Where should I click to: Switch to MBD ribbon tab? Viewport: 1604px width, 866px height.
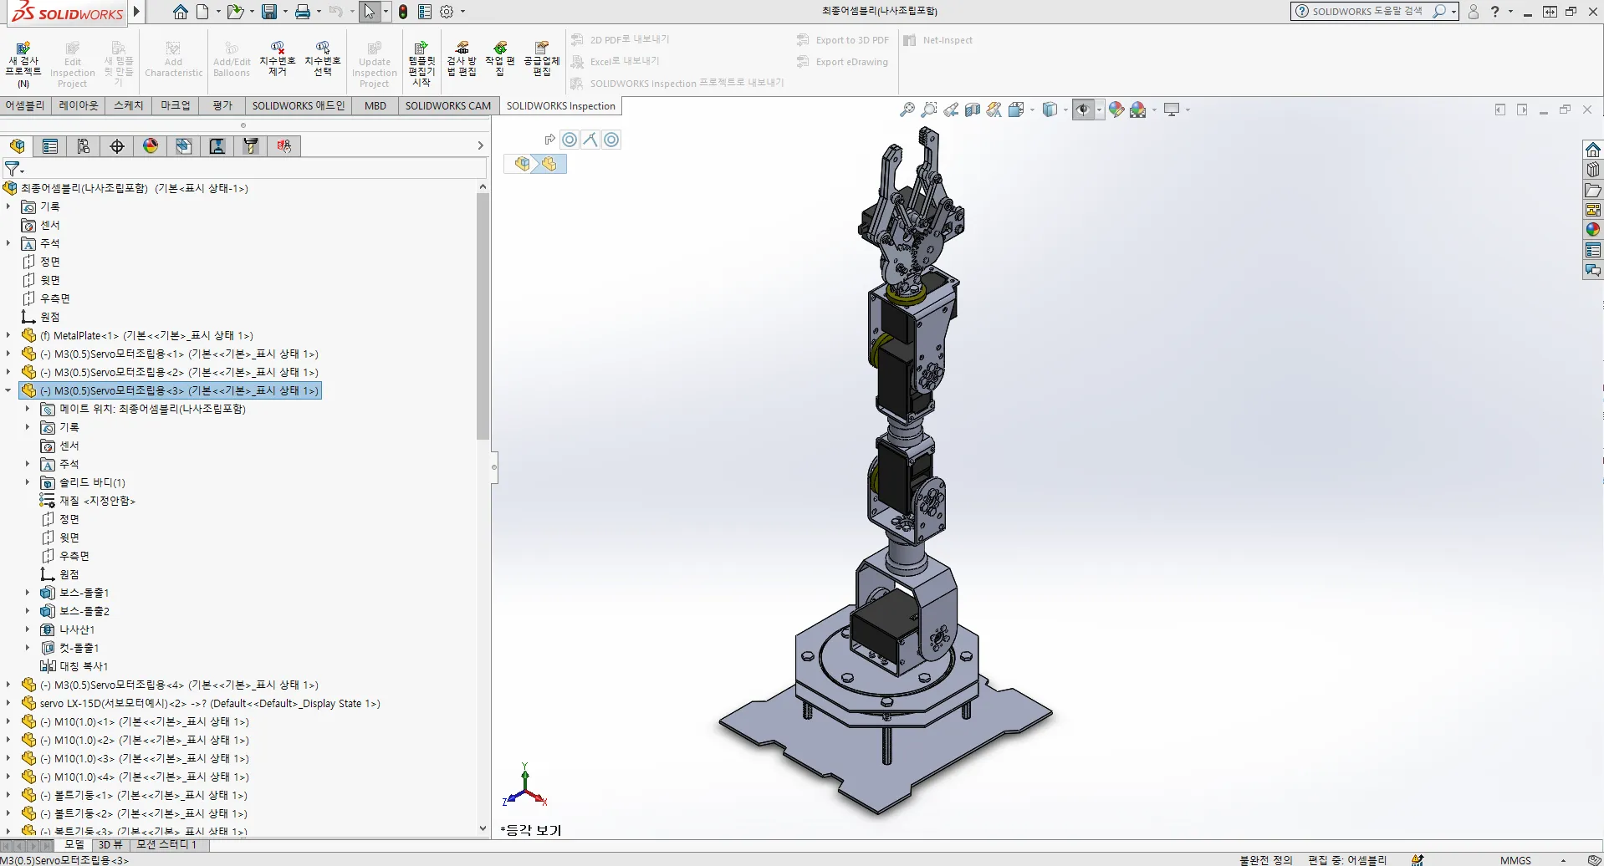click(x=375, y=106)
